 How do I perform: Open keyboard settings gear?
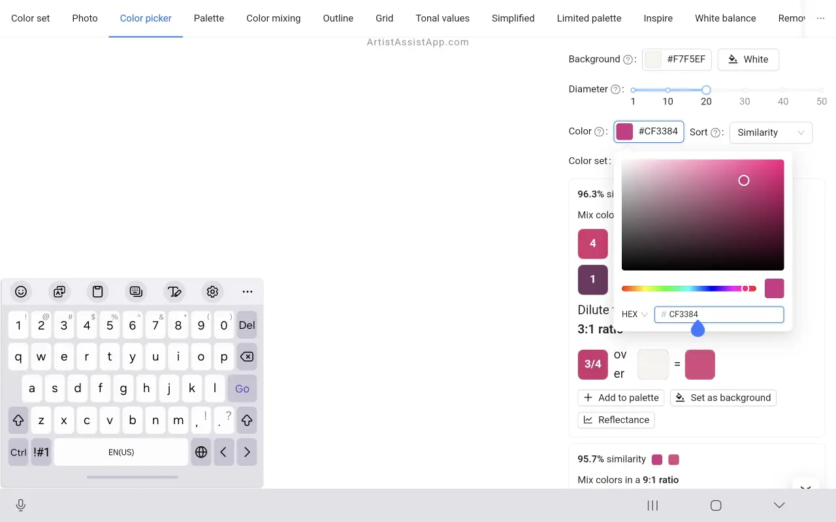(x=212, y=292)
